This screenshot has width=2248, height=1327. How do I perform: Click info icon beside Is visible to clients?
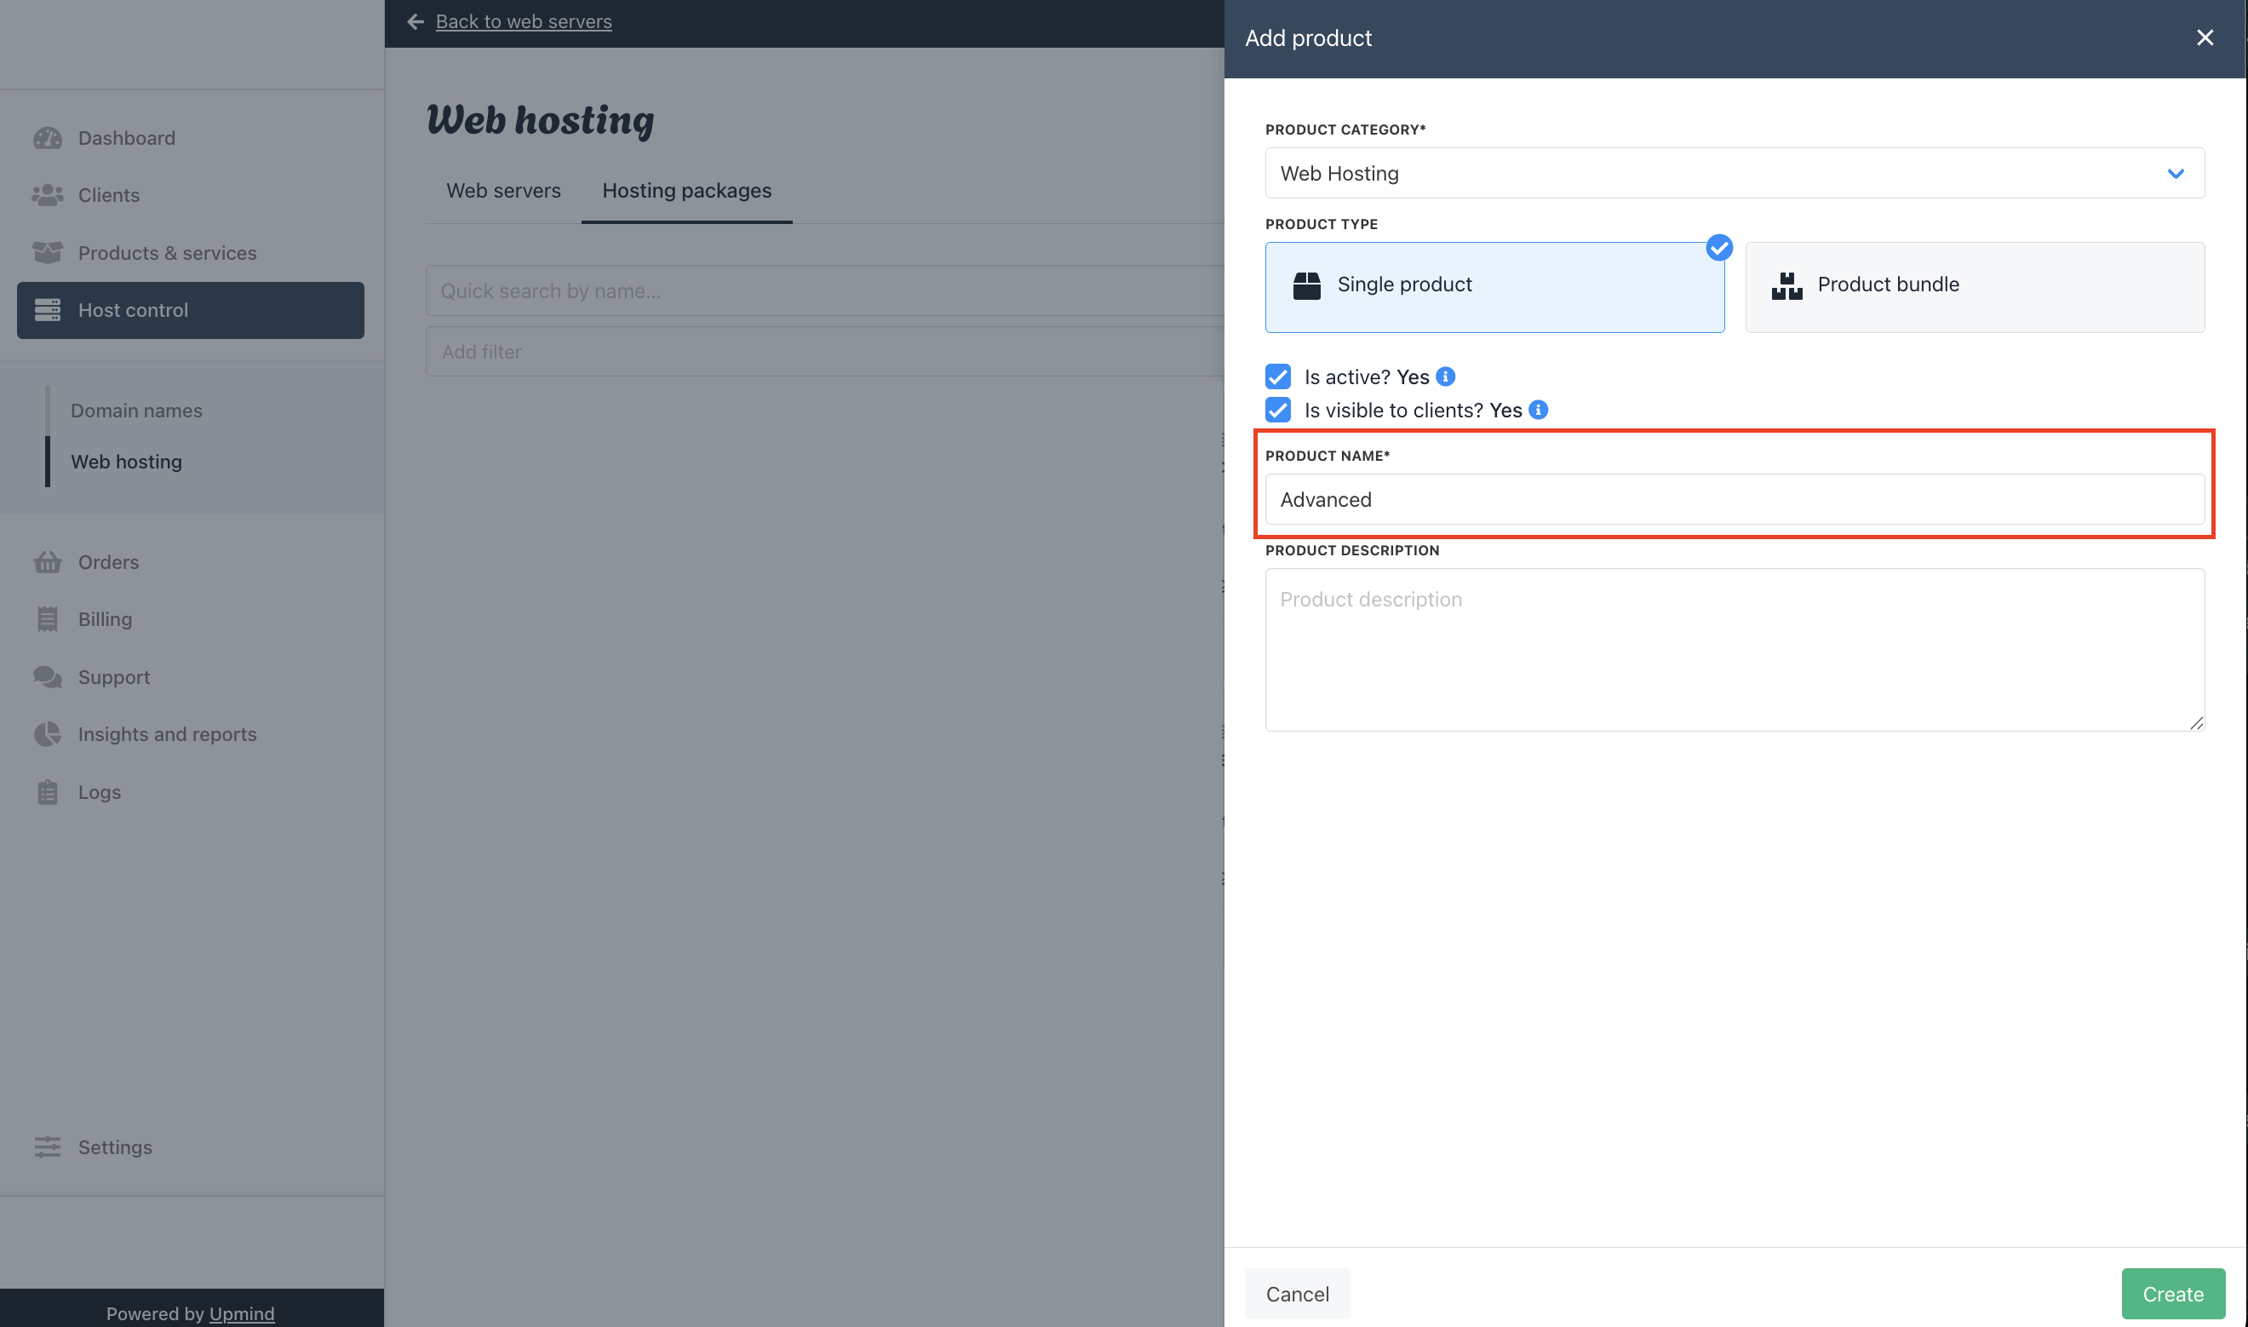[x=1539, y=410]
